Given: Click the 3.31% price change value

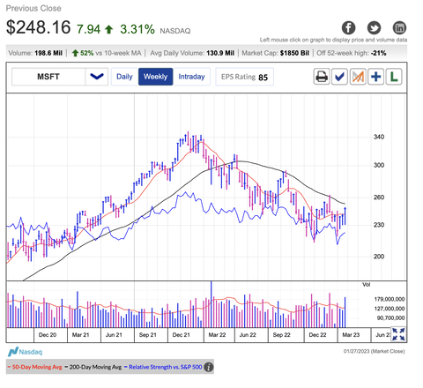Looking at the screenshot, I should coord(137,29).
